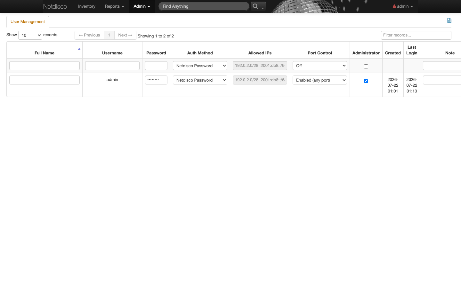
Task: Click admin row Password field
Action: 156,80
